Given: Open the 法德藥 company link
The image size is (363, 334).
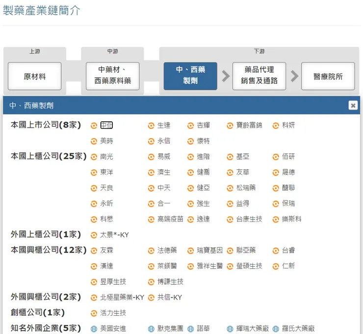Looking at the screenshot, I should click(167, 250).
